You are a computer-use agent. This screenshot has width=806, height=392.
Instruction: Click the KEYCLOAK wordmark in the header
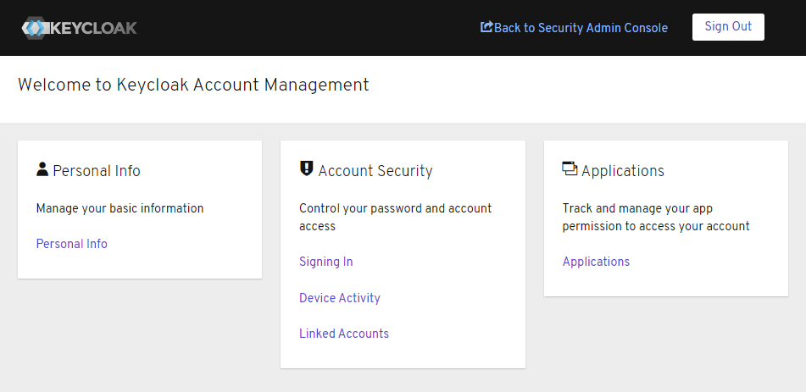[93, 28]
